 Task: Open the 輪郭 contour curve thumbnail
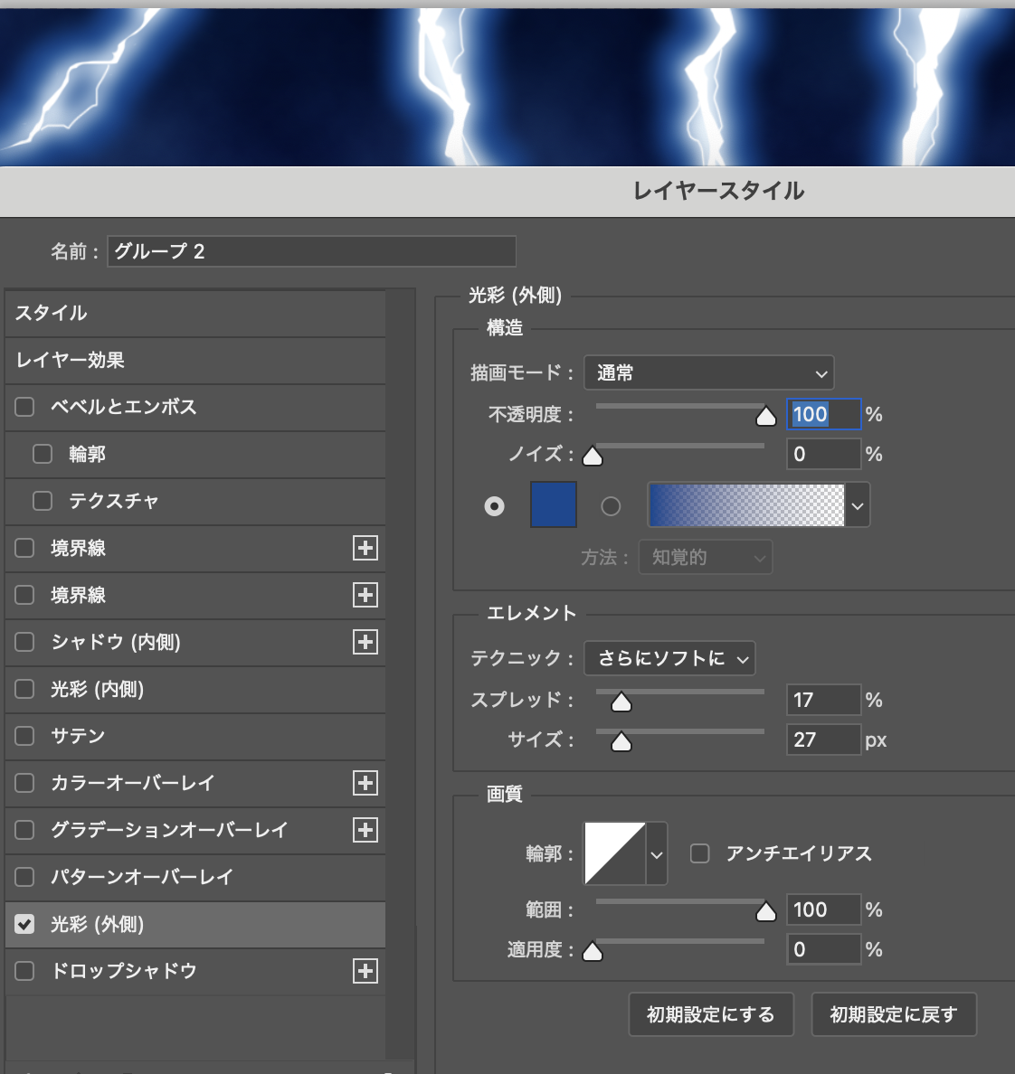click(615, 853)
